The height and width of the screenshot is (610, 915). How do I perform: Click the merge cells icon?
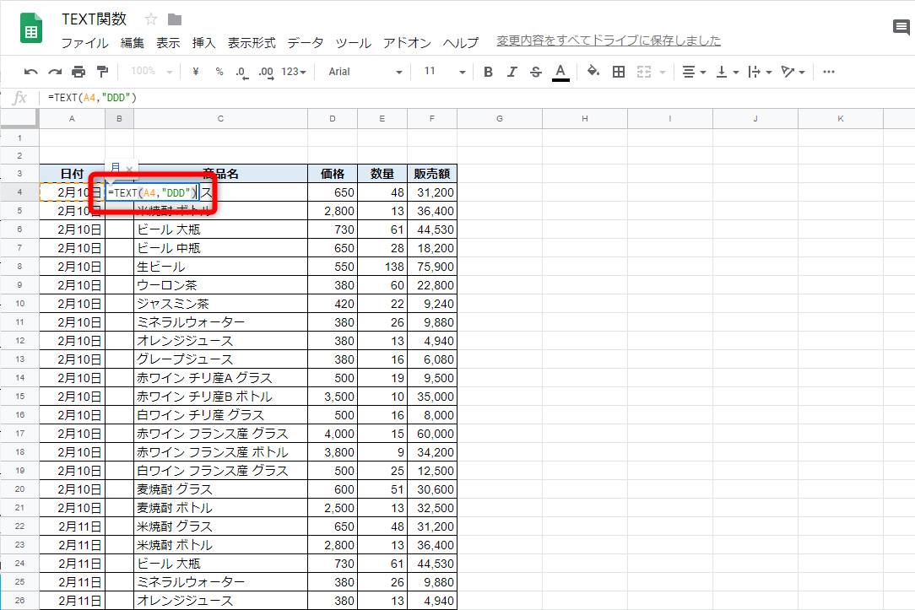click(x=644, y=72)
